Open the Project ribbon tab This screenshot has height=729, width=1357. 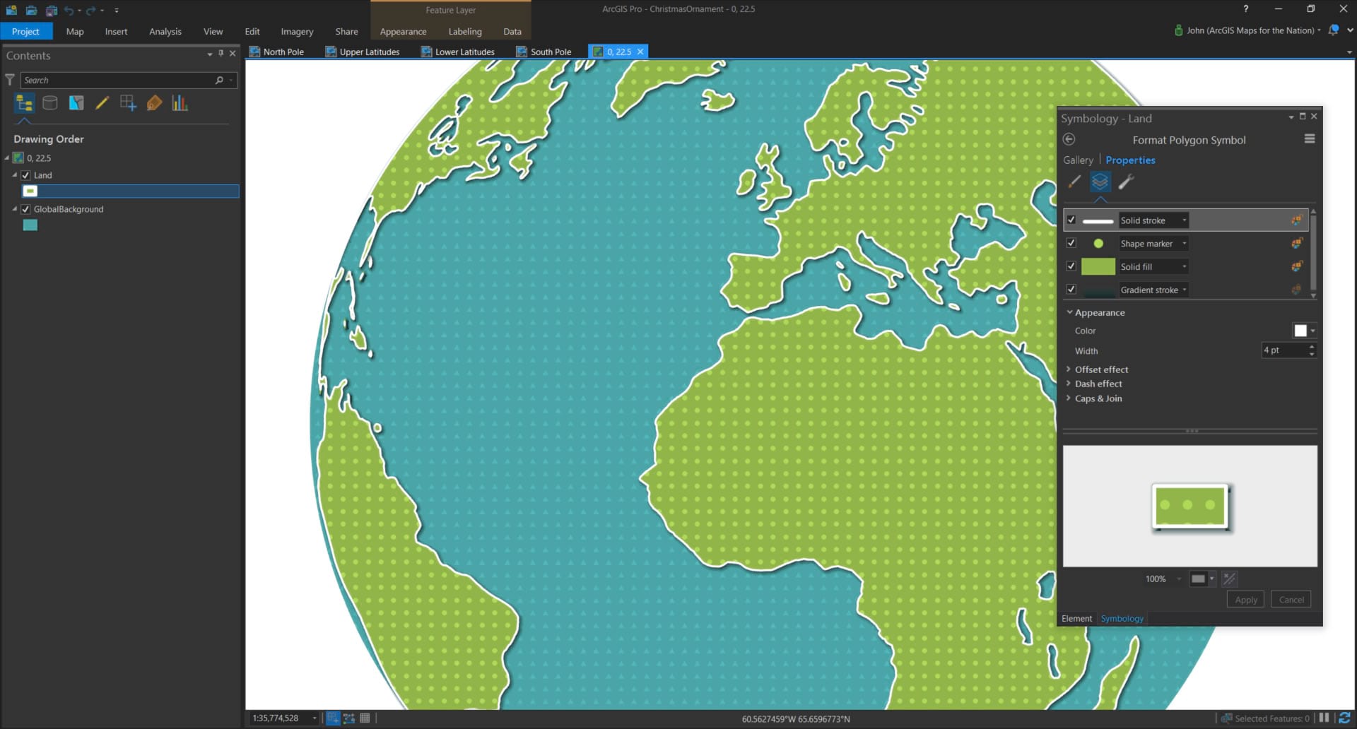point(26,31)
